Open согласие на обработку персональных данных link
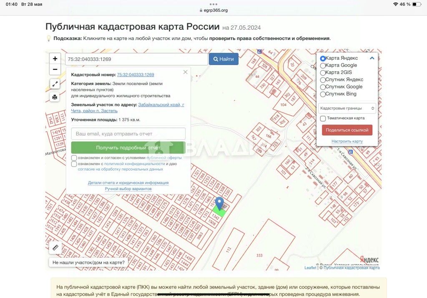This screenshot has height=298, width=427. pyautogui.click(x=121, y=169)
